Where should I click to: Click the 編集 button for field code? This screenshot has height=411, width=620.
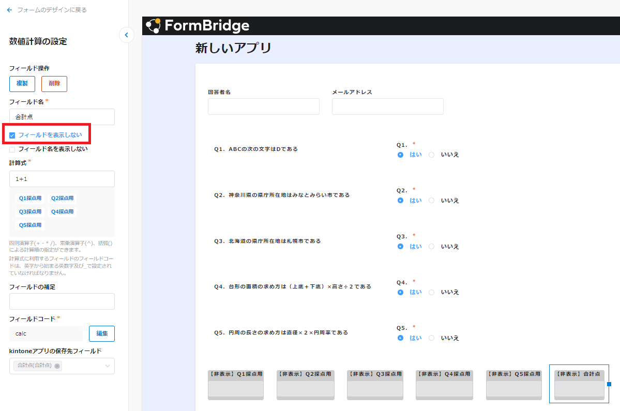coord(102,333)
